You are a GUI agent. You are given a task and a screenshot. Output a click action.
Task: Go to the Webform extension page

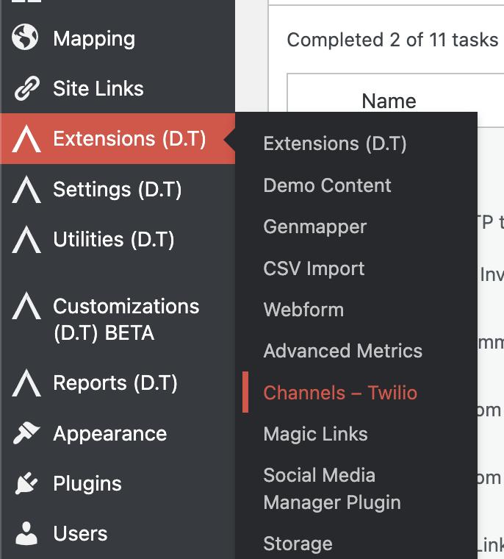tap(303, 310)
